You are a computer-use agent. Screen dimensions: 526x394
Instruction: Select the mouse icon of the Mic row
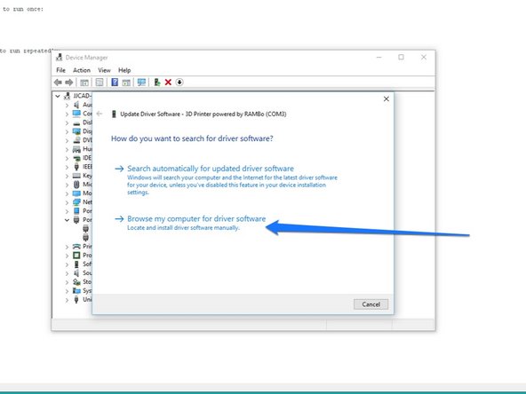click(x=76, y=185)
